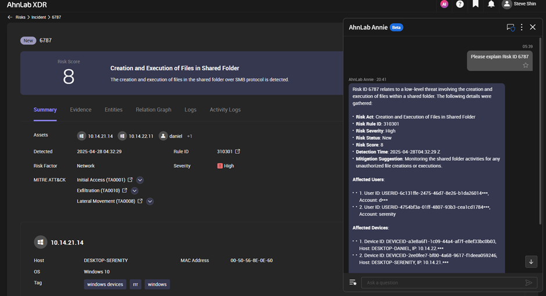Open the help question mark icon
The image size is (546, 296).
tap(459, 4)
